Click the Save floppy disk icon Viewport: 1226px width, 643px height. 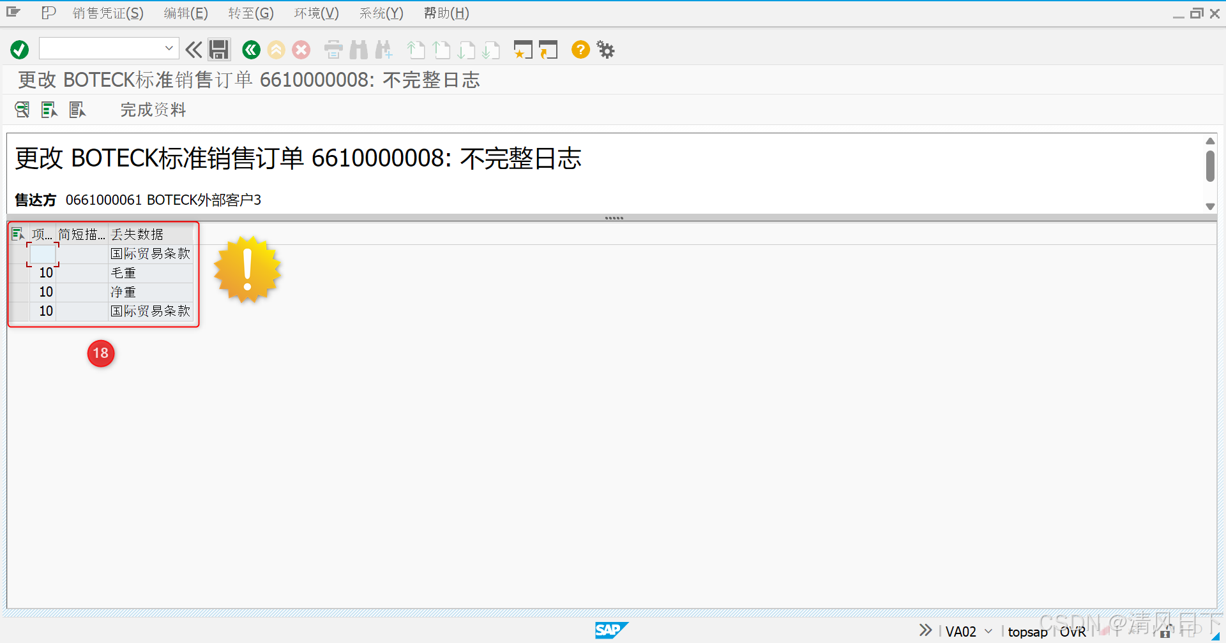219,50
